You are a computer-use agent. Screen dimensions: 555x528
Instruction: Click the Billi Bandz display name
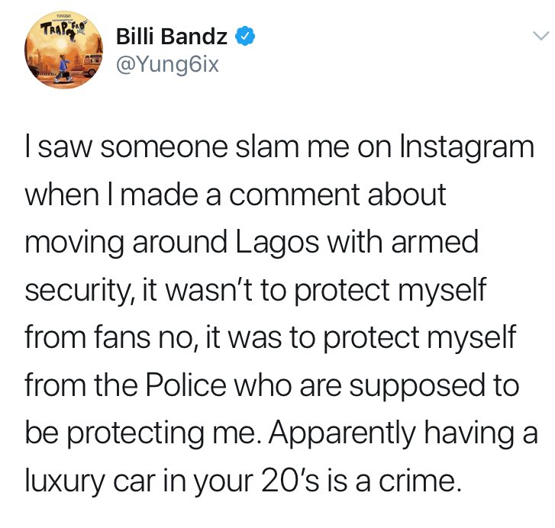pyautogui.click(x=172, y=36)
